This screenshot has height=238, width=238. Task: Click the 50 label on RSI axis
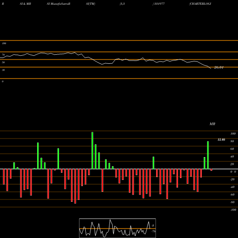coord(3,62)
